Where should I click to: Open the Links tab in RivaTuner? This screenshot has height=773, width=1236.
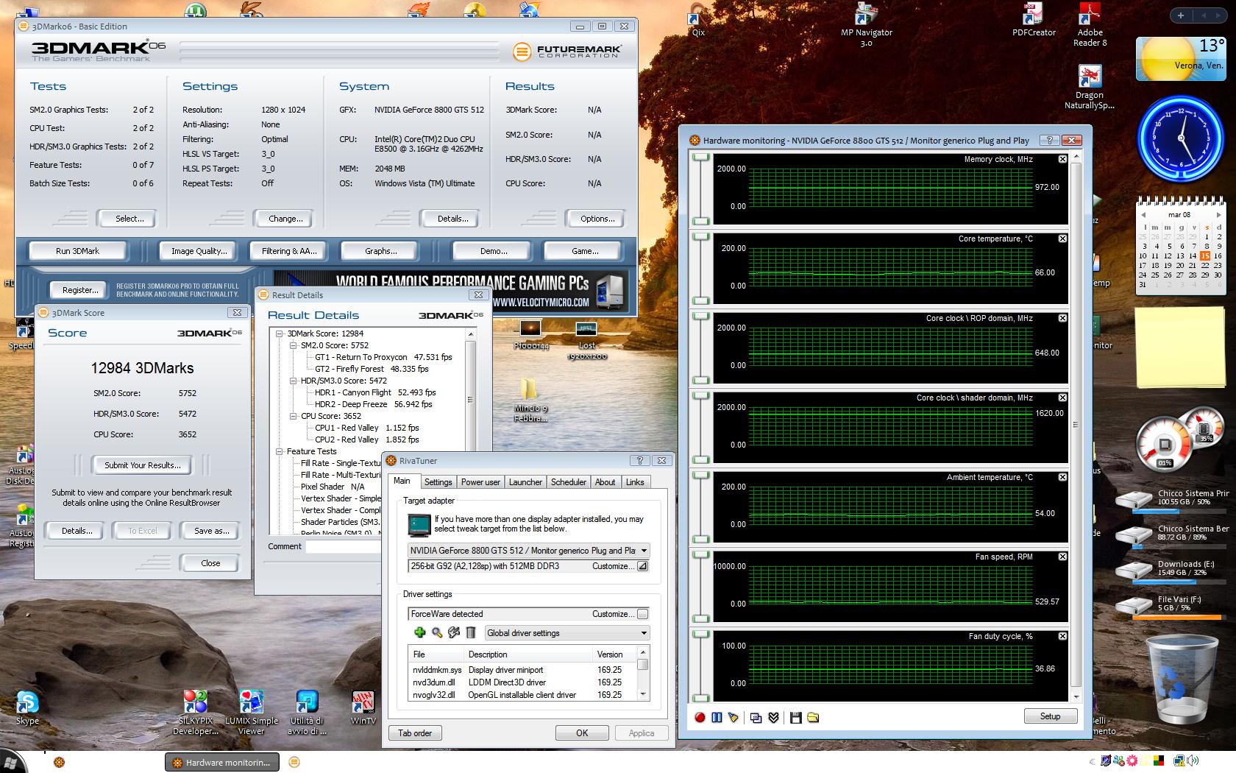coord(635,482)
